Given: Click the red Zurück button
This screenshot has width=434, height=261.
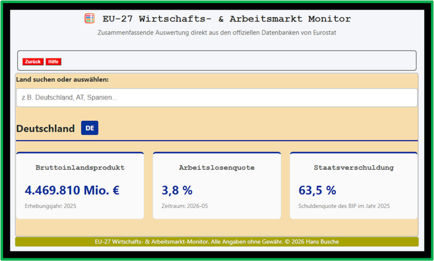Looking at the screenshot, I should tap(33, 61).
